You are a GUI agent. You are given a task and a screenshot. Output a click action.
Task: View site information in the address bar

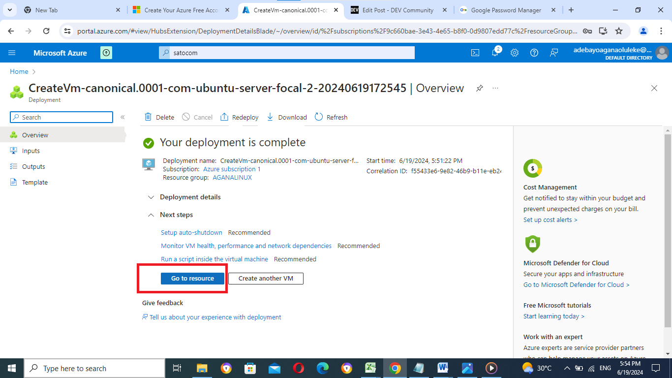pyautogui.click(x=68, y=31)
